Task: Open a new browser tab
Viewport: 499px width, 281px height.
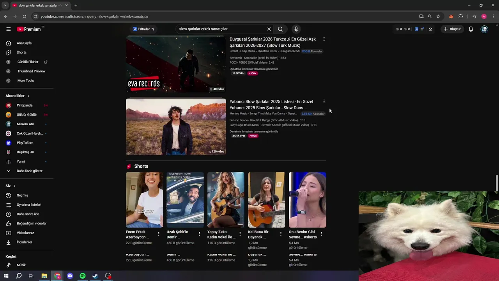Action: 76,5
